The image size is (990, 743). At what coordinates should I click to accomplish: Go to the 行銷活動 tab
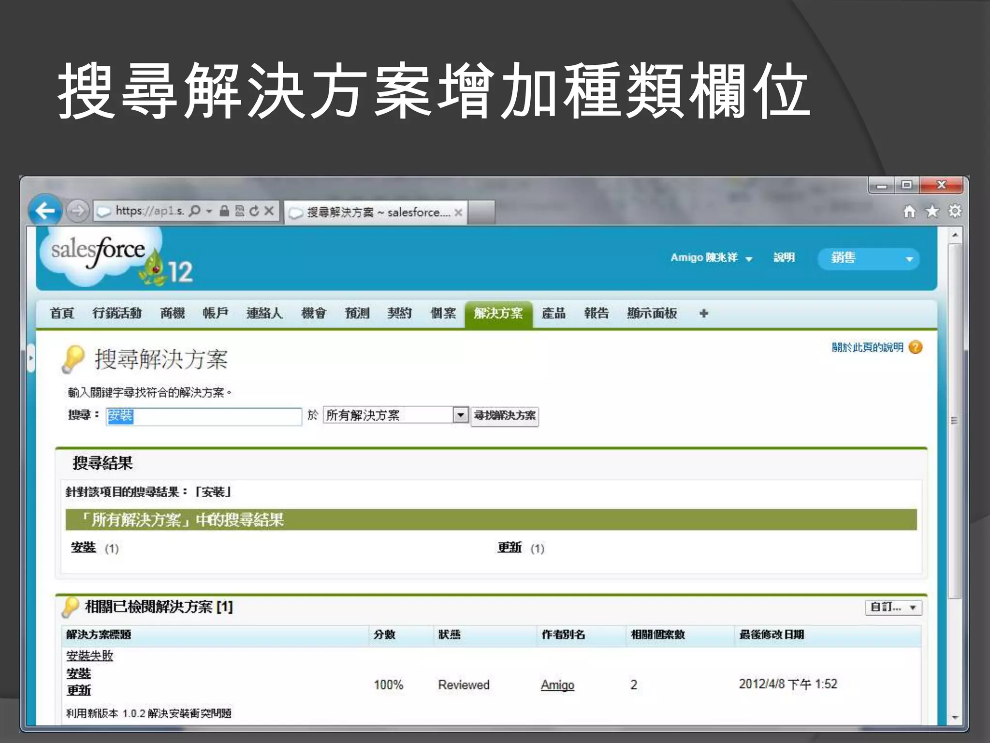117,313
